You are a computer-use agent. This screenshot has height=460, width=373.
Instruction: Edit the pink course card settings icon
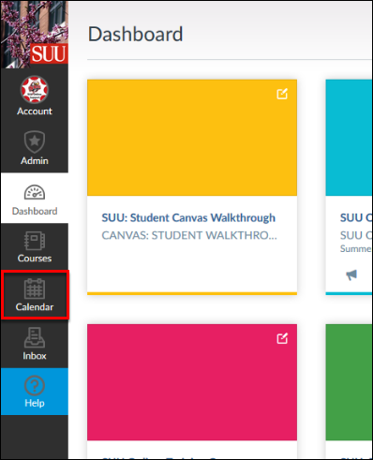pyautogui.click(x=282, y=338)
